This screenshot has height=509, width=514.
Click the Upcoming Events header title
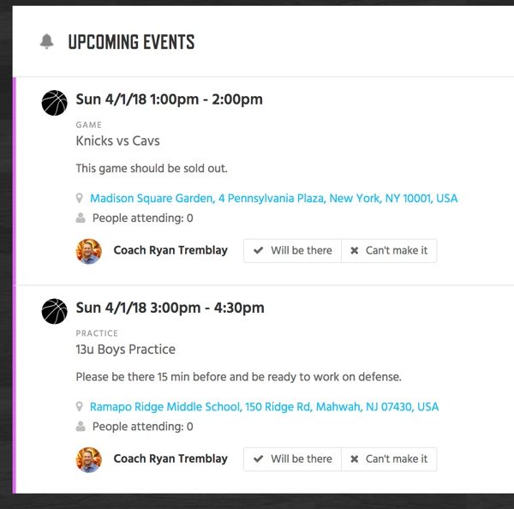pyautogui.click(x=131, y=42)
